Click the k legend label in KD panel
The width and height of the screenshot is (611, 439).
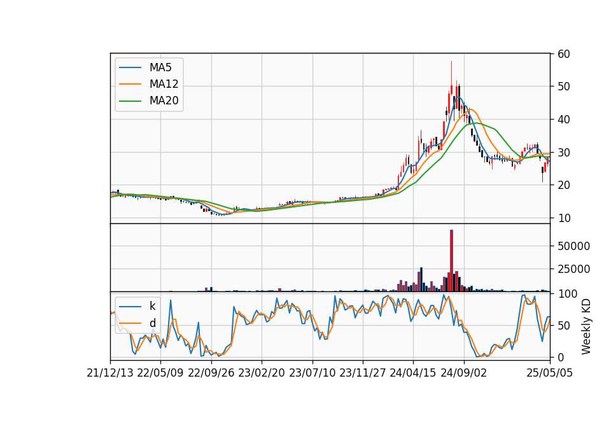(152, 306)
